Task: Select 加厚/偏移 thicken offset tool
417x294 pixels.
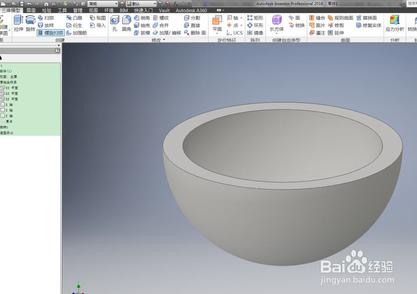Action: pos(167,33)
